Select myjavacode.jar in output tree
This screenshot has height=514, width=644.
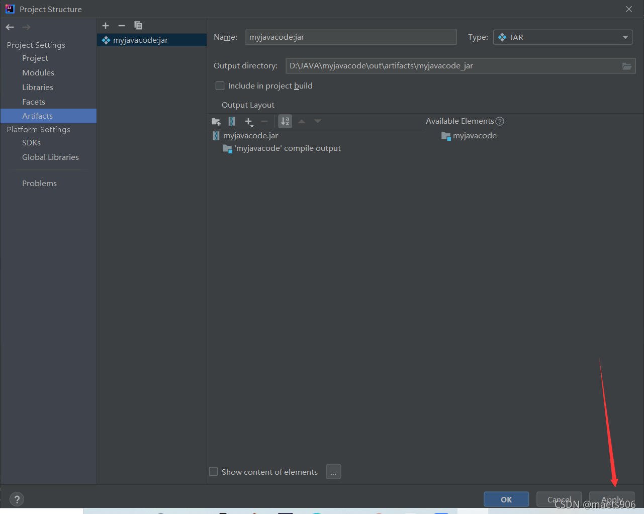click(250, 136)
